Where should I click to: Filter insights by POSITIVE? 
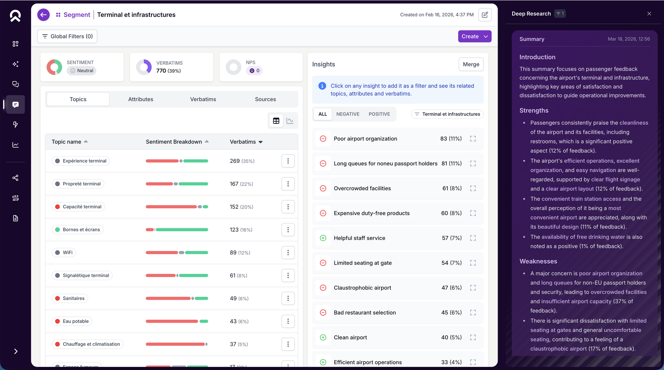pyautogui.click(x=379, y=114)
